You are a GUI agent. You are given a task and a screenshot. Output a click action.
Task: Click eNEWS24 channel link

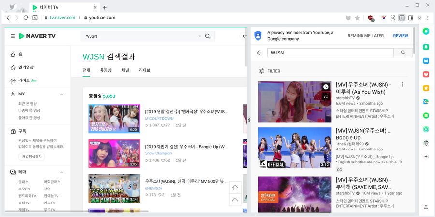(154, 188)
